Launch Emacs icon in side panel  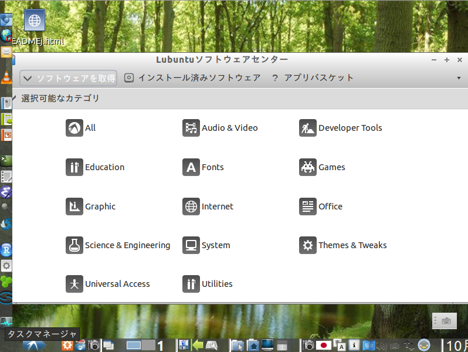point(6,192)
